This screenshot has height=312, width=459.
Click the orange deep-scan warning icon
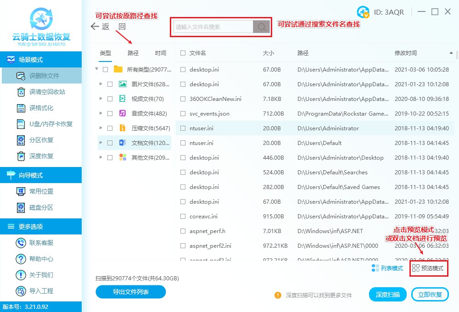278,295
